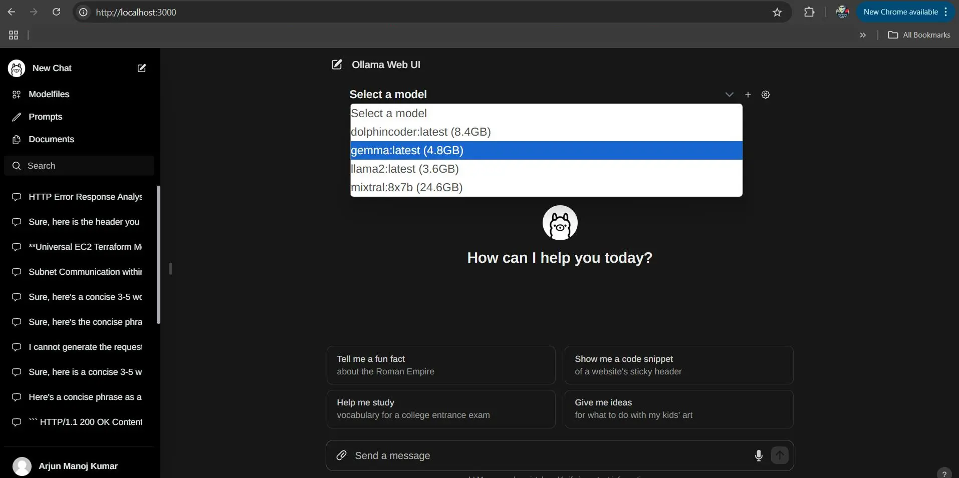Send message with the up-arrow button
The height and width of the screenshot is (478, 959).
tap(780, 455)
